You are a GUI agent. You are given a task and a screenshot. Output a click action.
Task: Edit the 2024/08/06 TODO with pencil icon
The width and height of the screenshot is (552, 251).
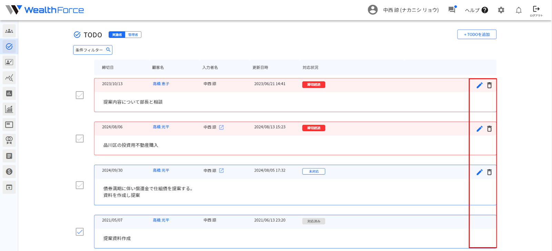point(480,129)
